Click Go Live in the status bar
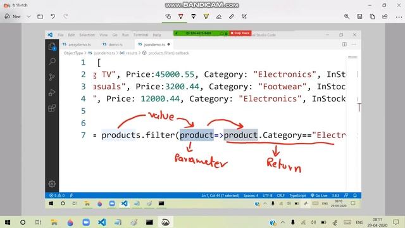Image resolution: width=405 pixels, height=228 pixels. [319, 196]
